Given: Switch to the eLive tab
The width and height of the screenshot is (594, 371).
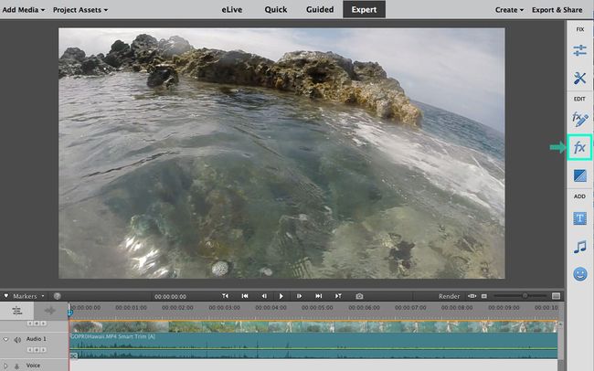Looking at the screenshot, I should [x=232, y=9].
